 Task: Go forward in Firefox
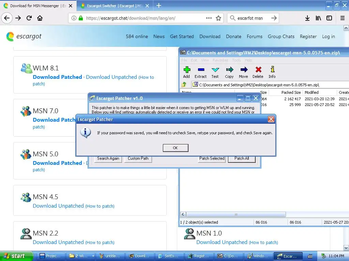[x=18, y=18]
